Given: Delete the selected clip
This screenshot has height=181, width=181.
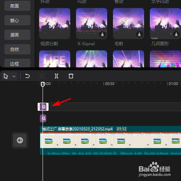Looking at the screenshot, I should [71, 76].
